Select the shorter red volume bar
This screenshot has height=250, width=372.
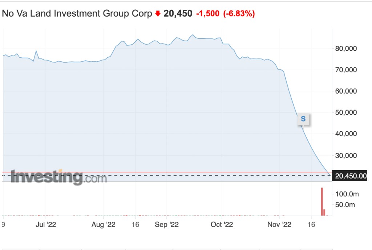(324, 212)
